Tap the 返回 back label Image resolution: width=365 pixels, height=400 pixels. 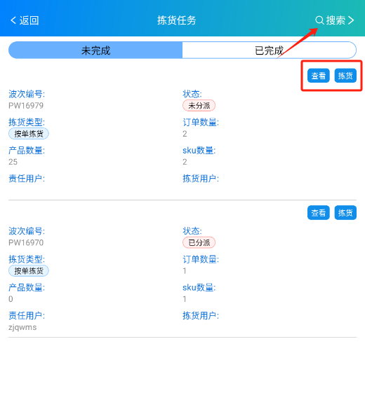pyautogui.click(x=29, y=20)
